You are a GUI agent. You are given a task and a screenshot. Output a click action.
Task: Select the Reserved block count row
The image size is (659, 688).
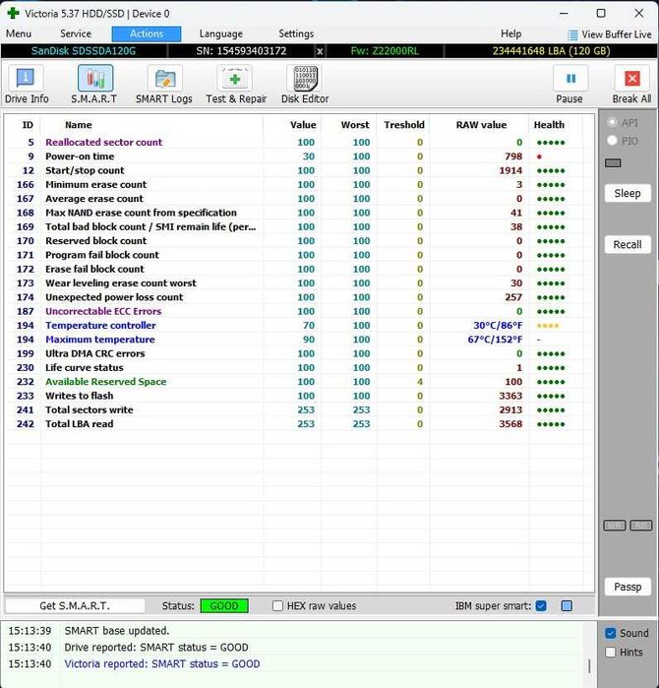[299, 240]
